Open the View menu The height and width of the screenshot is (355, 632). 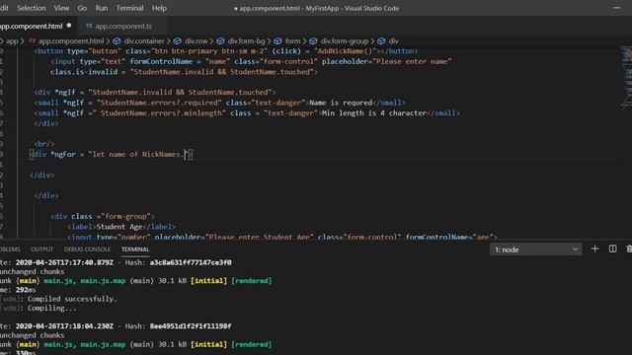point(61,8)
